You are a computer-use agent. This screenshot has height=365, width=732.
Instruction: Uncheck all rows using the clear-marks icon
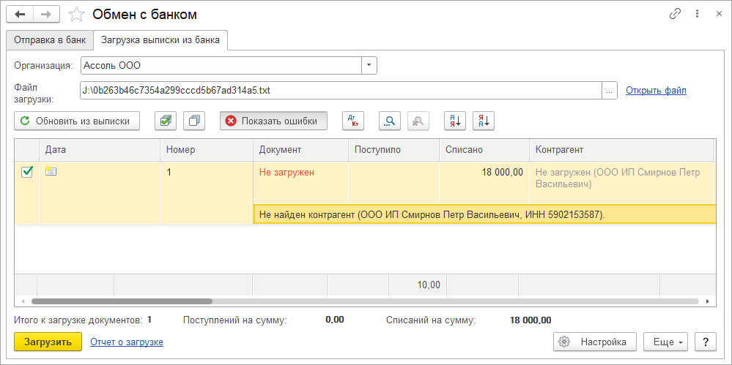coord(195,121)
